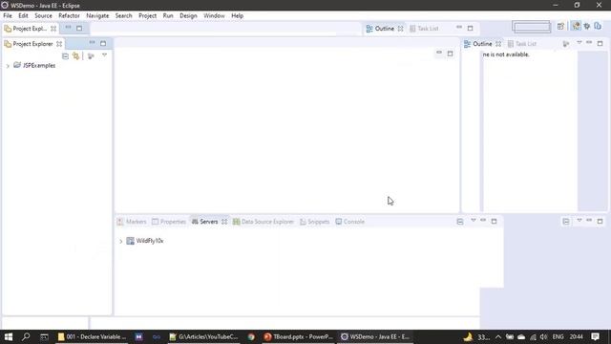Click the volume speaker tray icon
Screen dimensions: 611x344
click(x=543, y=337)
